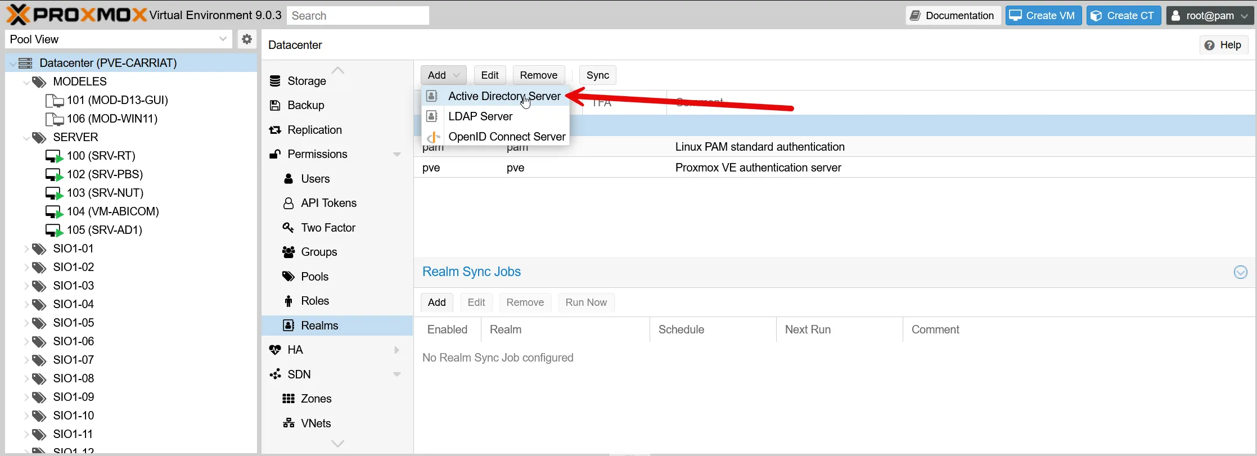Open the Pool View selector dropdown
The width and height of the screenshot is (1257, 456).
point(223,39)
